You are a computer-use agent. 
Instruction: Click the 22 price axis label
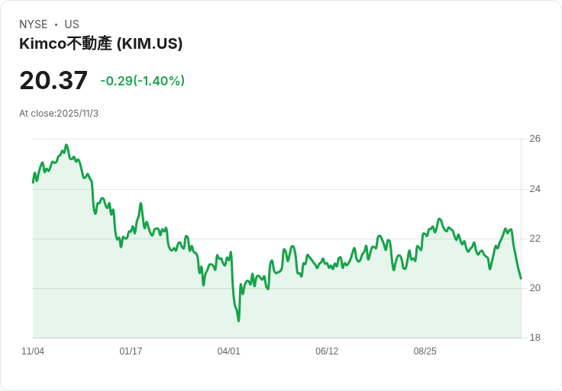click(x=535, y=239)
